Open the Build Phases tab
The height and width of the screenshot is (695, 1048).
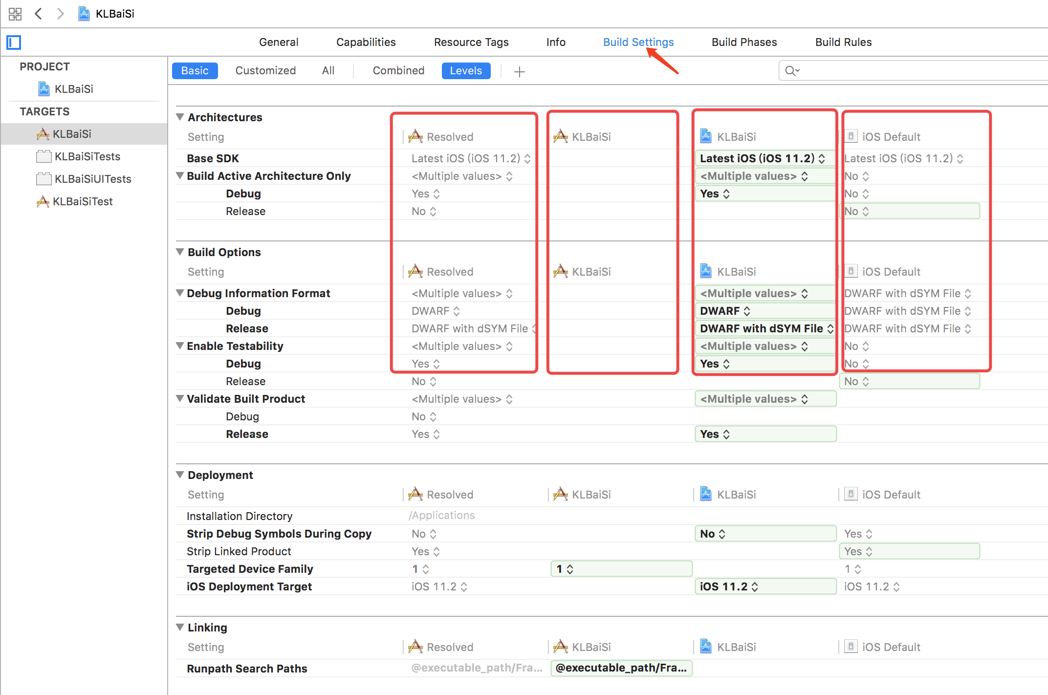[x=744, y=42]
